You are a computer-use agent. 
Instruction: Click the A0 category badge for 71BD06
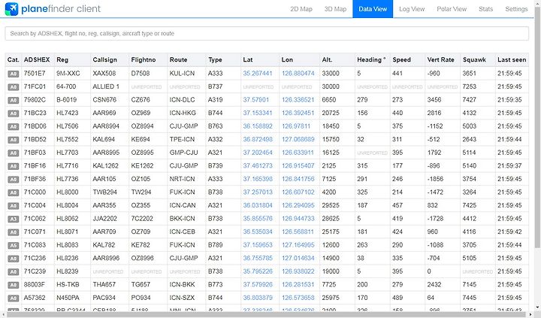pyautogui.click(x=13, y=126)
